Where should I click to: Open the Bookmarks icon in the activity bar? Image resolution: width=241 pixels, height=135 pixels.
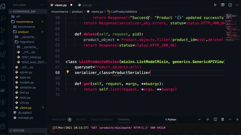(x=3, y=78)
